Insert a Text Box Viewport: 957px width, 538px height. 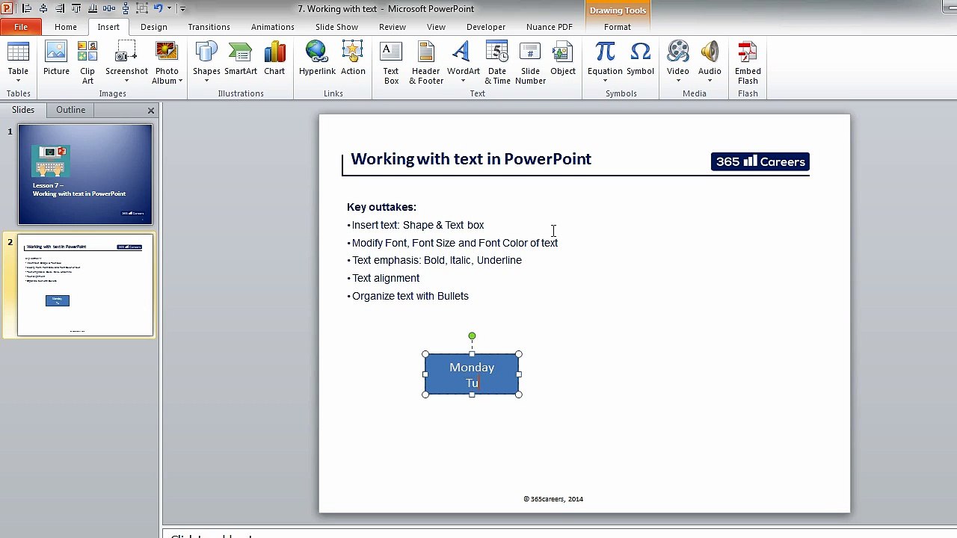click(x=391, y=64)
